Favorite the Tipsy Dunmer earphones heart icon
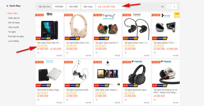This screenshot has width=204, height=106. tap(96, 53)
